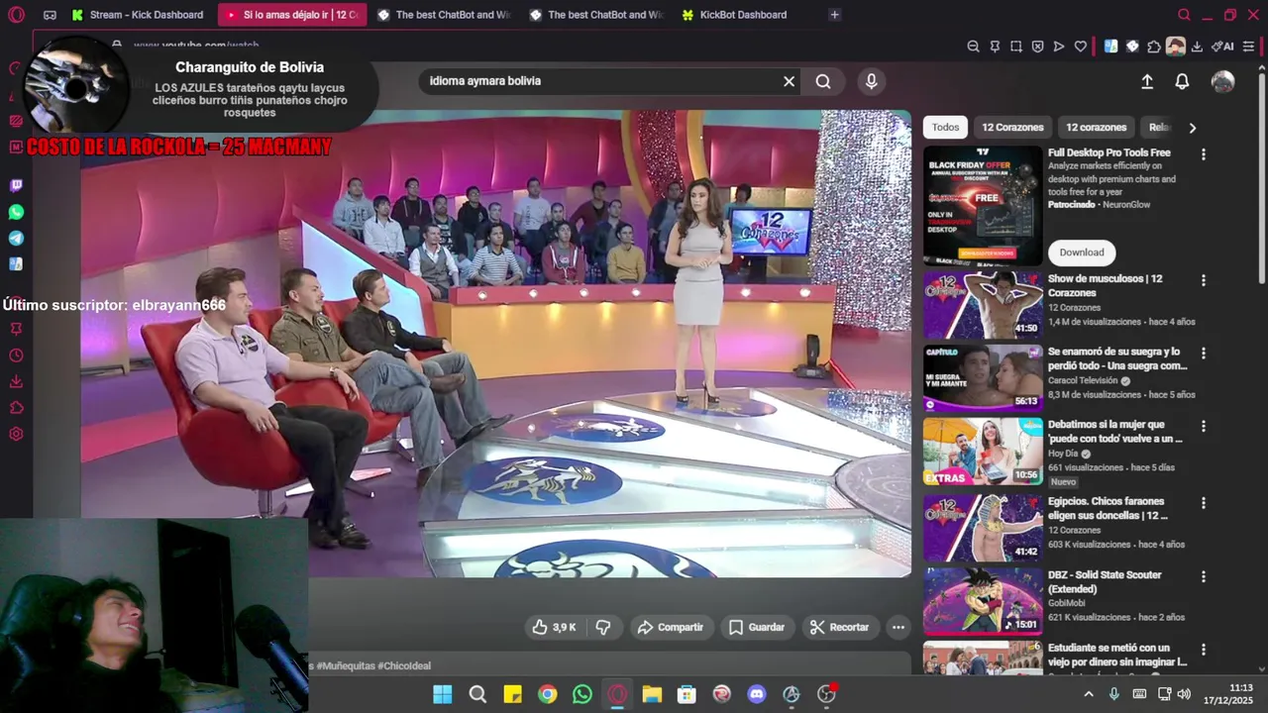Show more filter chips with the right arrow
The height and width of the screenshot is (713, 1268).
click(1192, 127)
